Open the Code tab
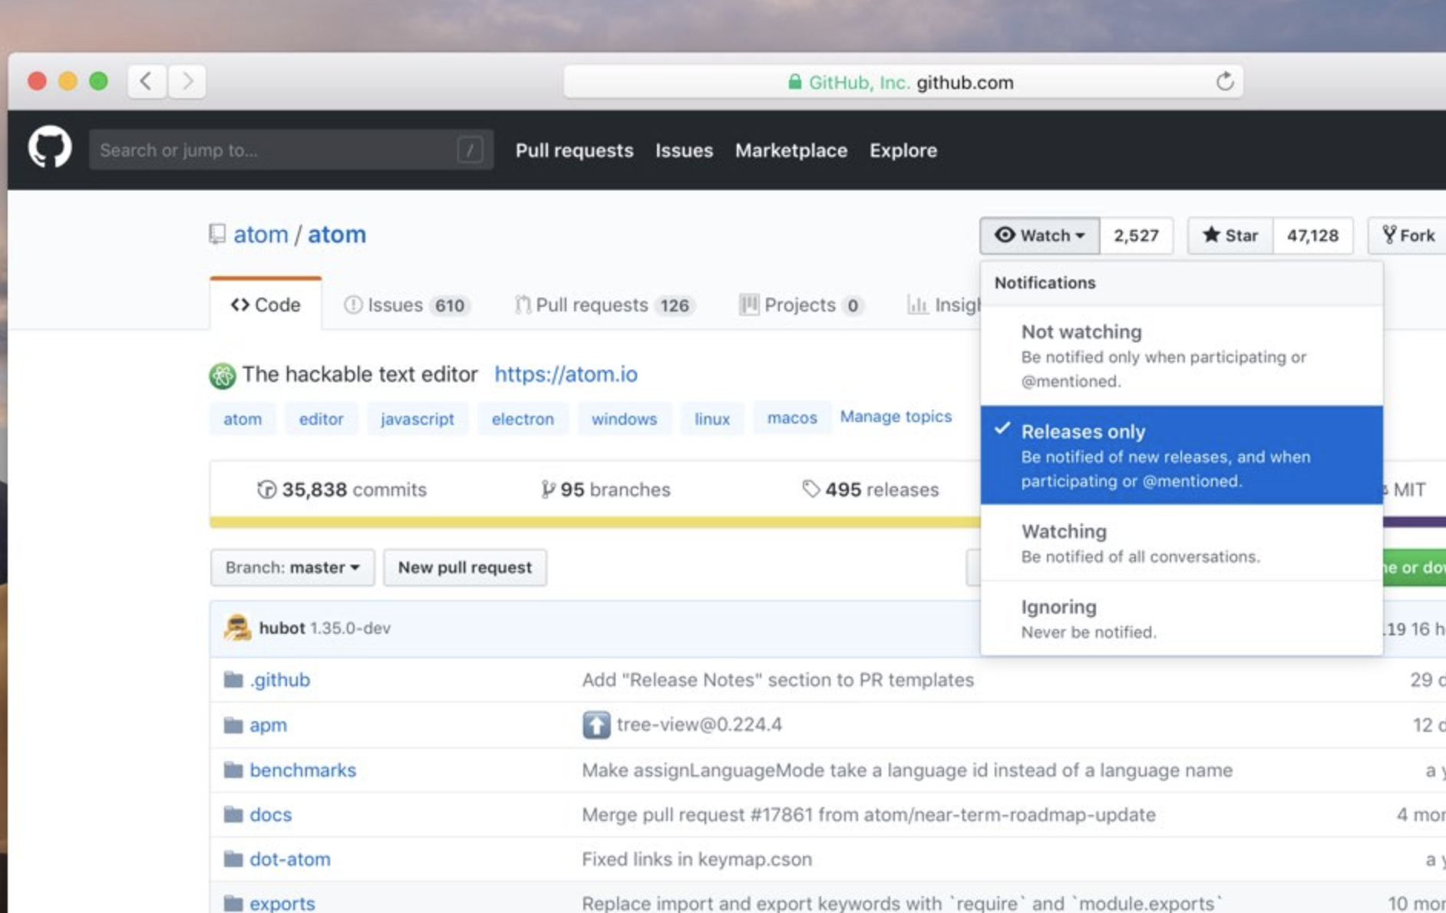Image resolution: width=1446 pixels, height=913 pixels. (266, 305)
